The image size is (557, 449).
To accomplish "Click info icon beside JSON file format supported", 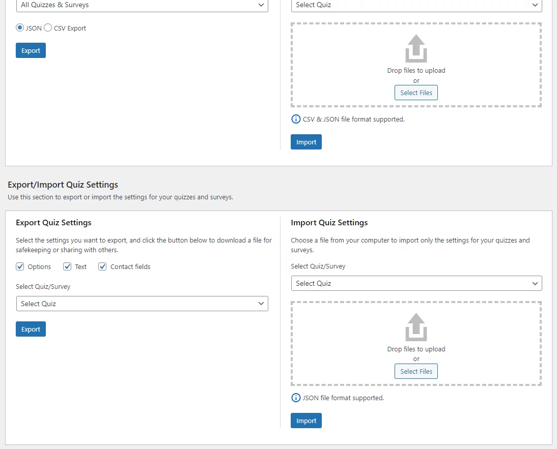I will (x=295, y=398).
